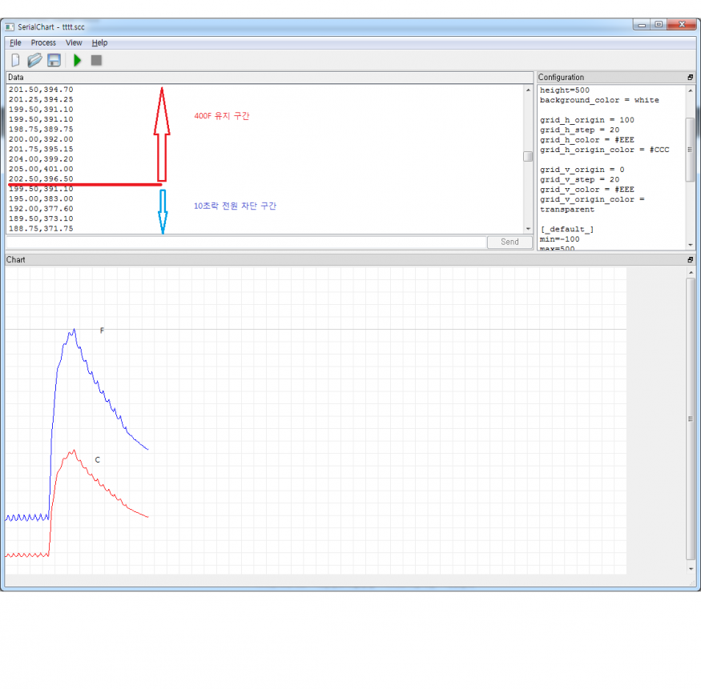Screen dimensions: 701x689
Task: Undock the Configuration panel with float icon
Action: (x=691, y=78)
